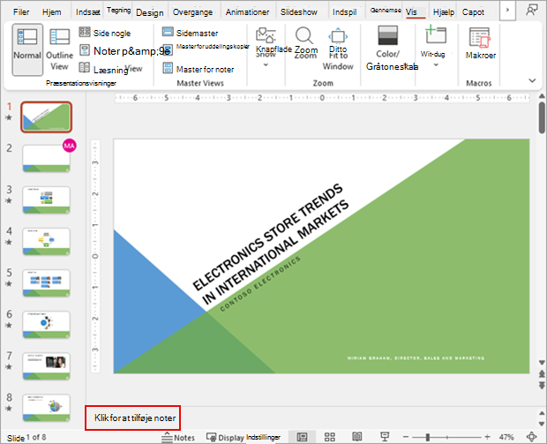Click the vertical scrollbar thumb
Viewport: 547px width, 444px height.
(x=542, y=117)
